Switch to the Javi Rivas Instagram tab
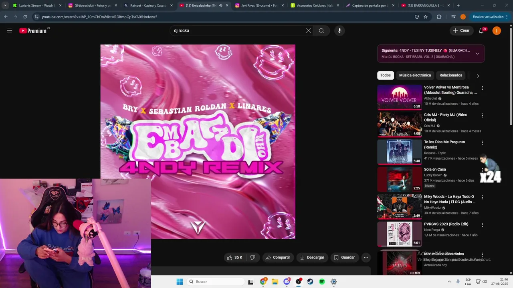The height and width of the screenshot is (288, 513). (x=259, y=6)
